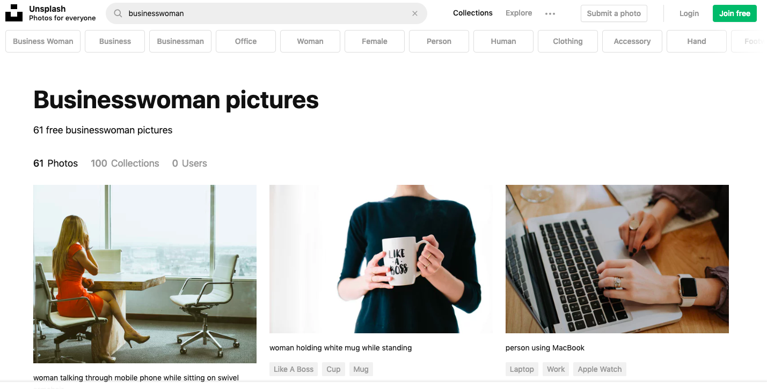Open Collections in the top navigation

pyautogui.click(x=473, y=13)
